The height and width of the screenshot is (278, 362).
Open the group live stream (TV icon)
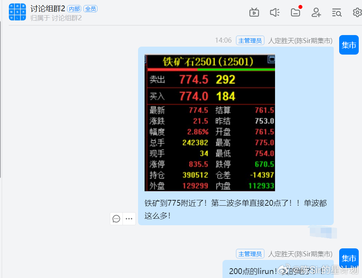pos(254,12)
